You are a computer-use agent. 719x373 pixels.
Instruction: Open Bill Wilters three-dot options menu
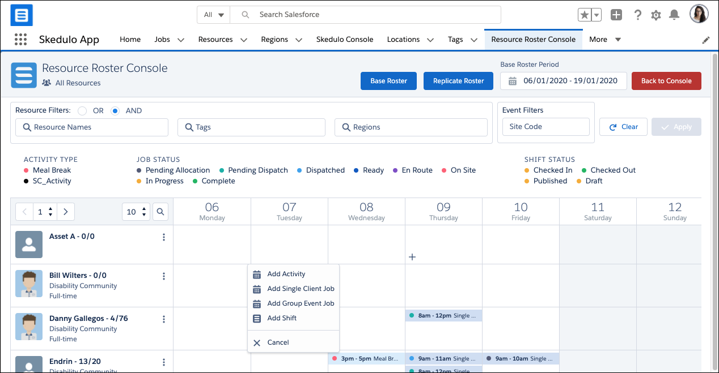point(164,276)
